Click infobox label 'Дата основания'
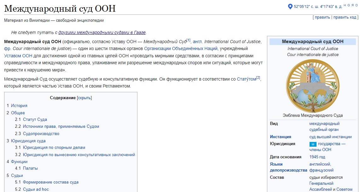 pos(285,157)
